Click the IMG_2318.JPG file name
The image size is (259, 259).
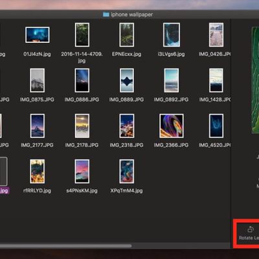(126, 145)
